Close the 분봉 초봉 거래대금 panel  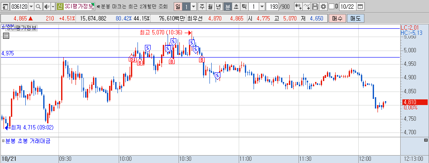(x=426, y=140)
